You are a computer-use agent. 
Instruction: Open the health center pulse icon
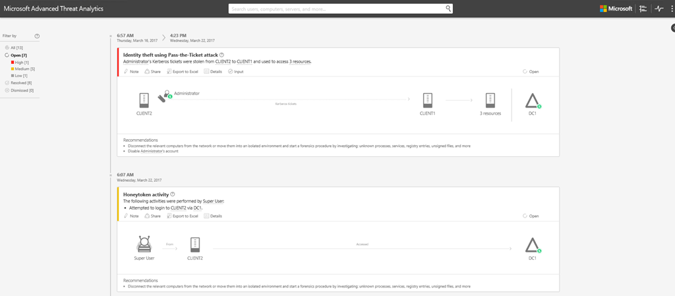(x=659, y=9)
